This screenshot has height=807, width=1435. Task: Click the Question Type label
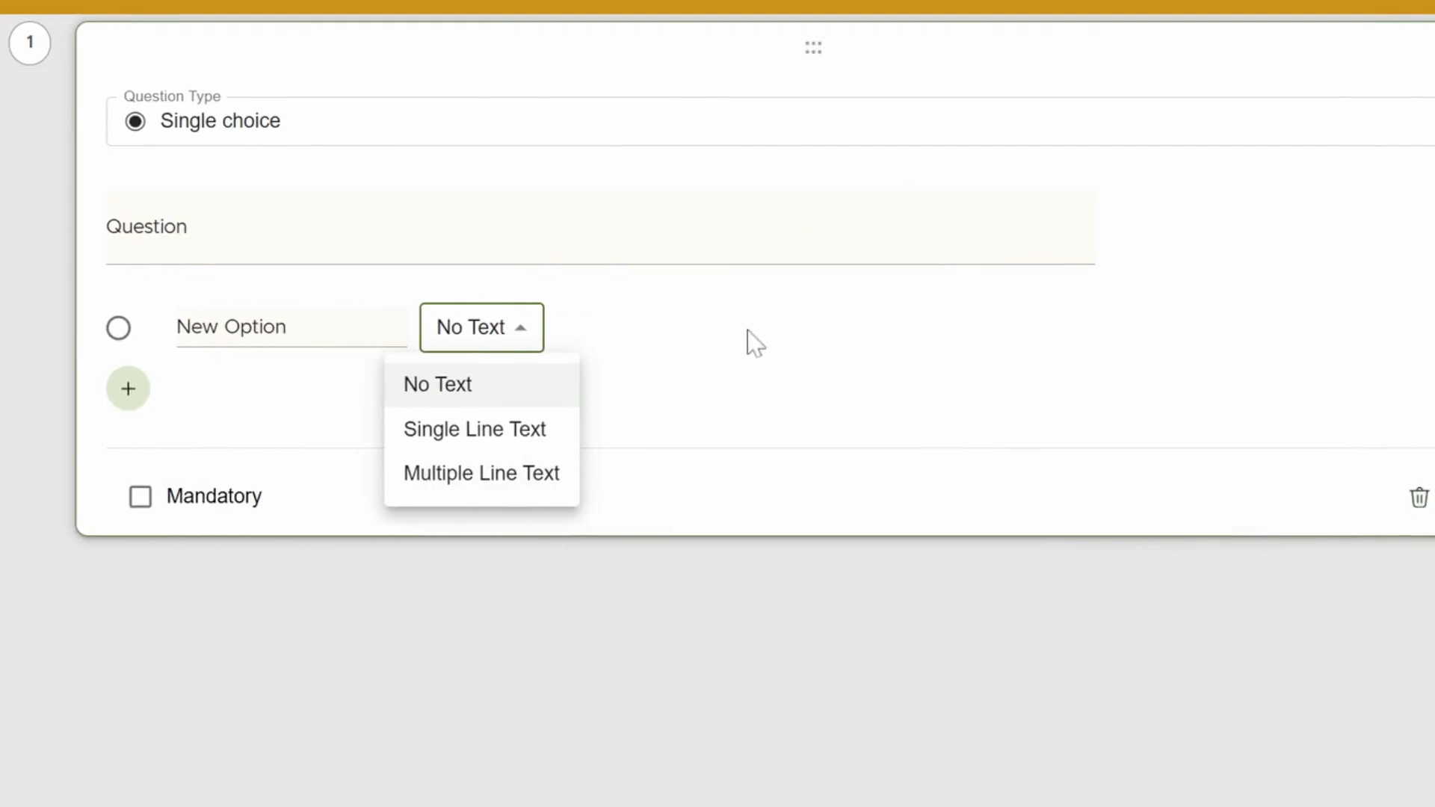(172, 96)
